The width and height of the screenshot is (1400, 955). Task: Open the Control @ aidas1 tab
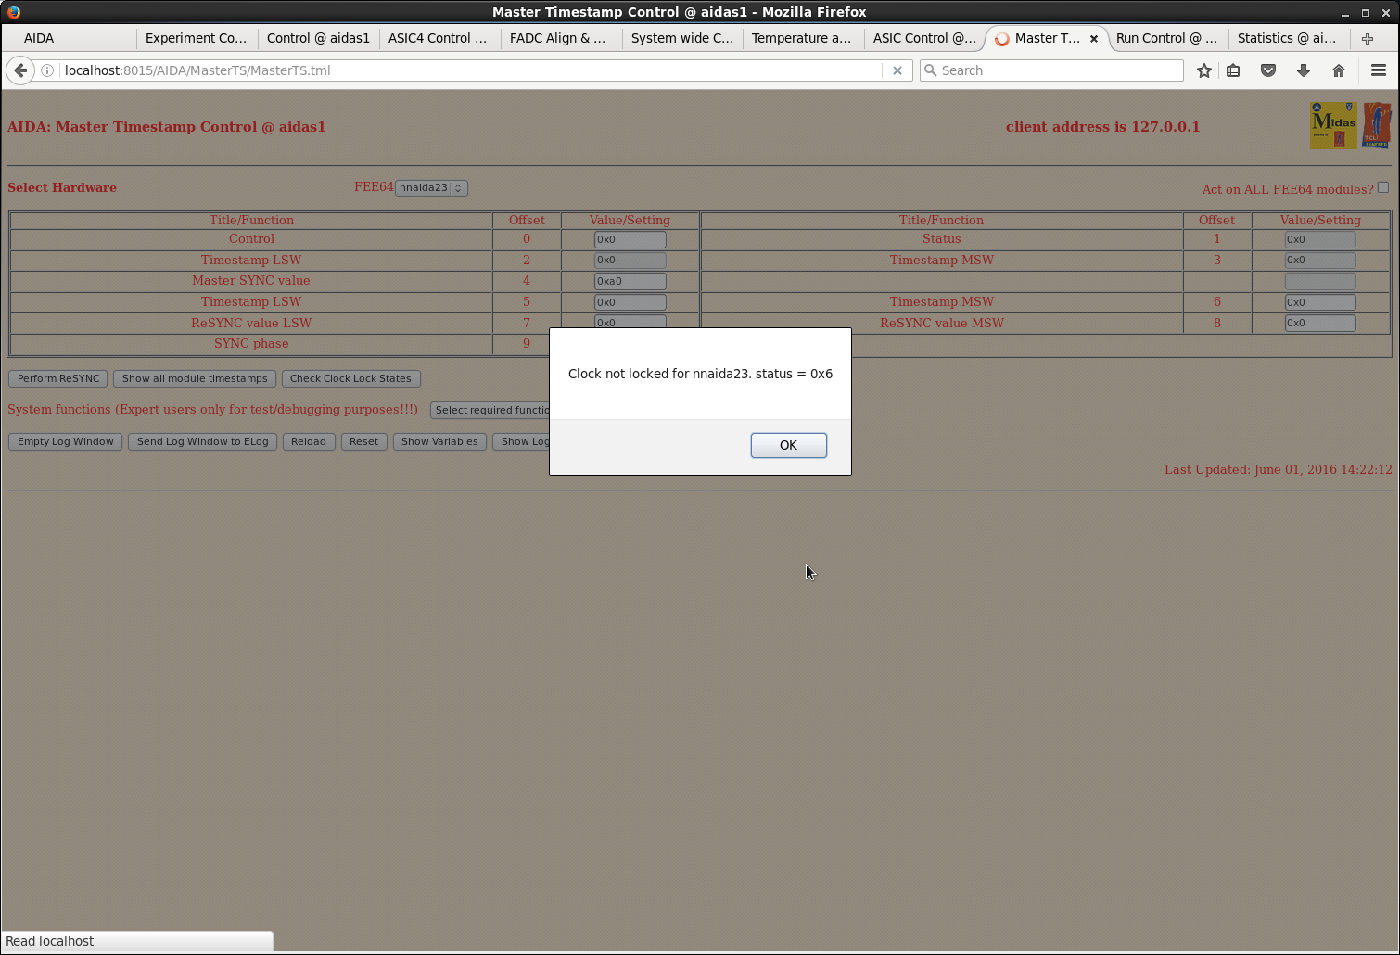pyautogui.click(x=318, y=38)
